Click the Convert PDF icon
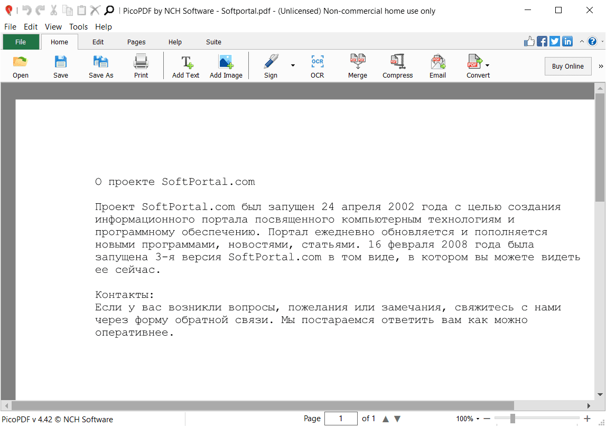 pyautogui.click(x=474, y=61)
